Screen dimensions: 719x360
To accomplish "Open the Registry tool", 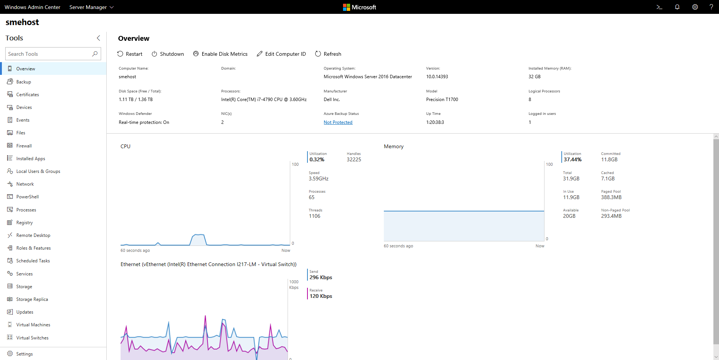I will tap(25, 222).
